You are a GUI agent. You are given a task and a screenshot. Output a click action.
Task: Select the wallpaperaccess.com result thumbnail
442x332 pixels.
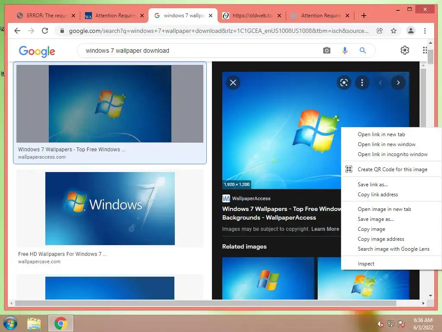(x=110, y=104)
